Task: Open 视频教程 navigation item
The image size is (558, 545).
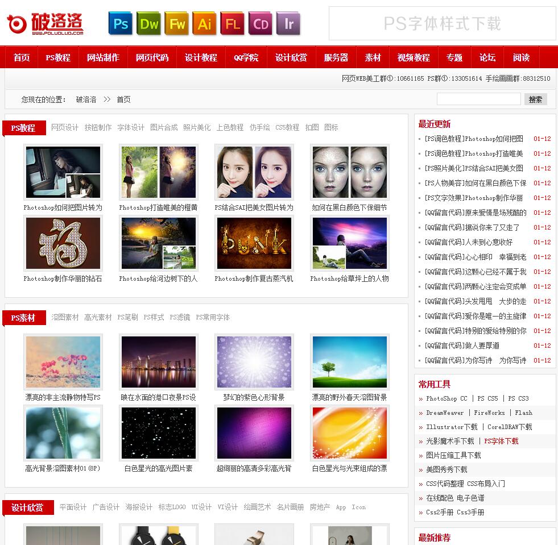Action: (414, 57)
